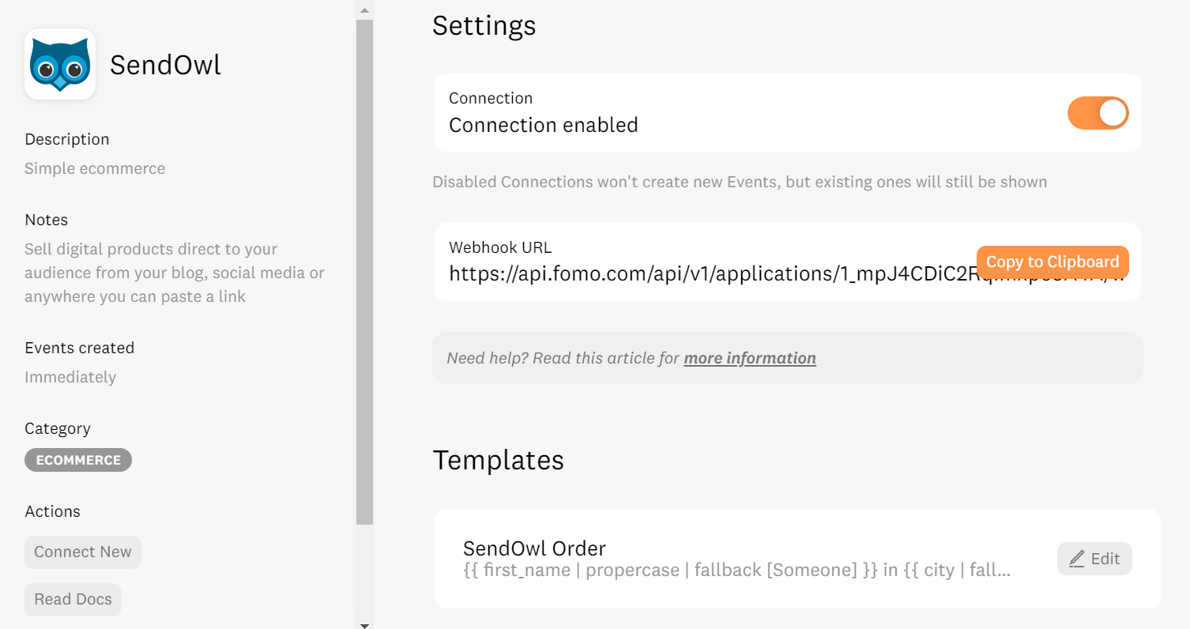Open the SendOwl Order template row
Viewport: 1190px width, 629px height.
[x=797, y=559]
